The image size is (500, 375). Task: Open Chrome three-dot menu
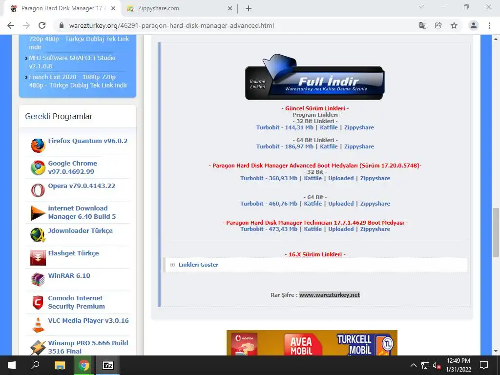pyautogui.click(x=489, y=25)
